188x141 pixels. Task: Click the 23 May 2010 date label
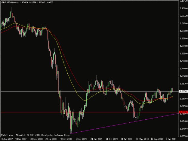142,139
